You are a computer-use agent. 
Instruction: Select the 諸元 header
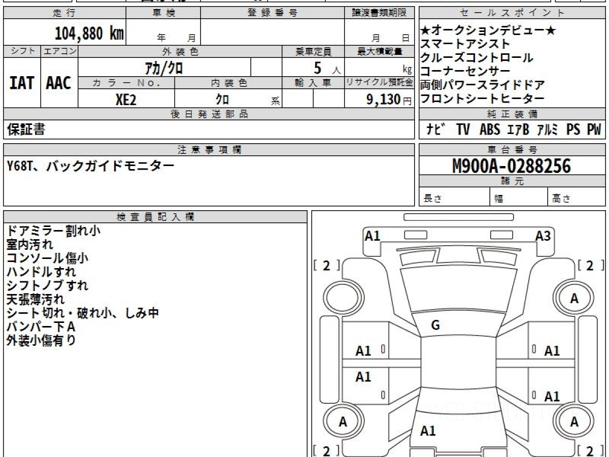(512, 181)
